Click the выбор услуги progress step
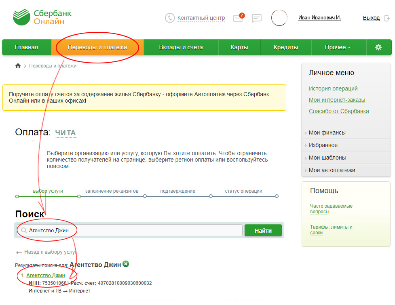The width and height of the screenshot is (395, 305). point(48,191)
